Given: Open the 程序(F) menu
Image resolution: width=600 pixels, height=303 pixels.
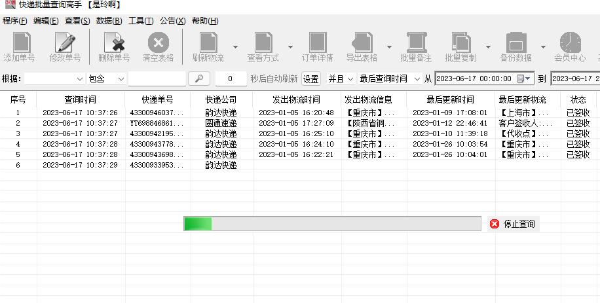Looking at the screenshot, I should 15,21.
